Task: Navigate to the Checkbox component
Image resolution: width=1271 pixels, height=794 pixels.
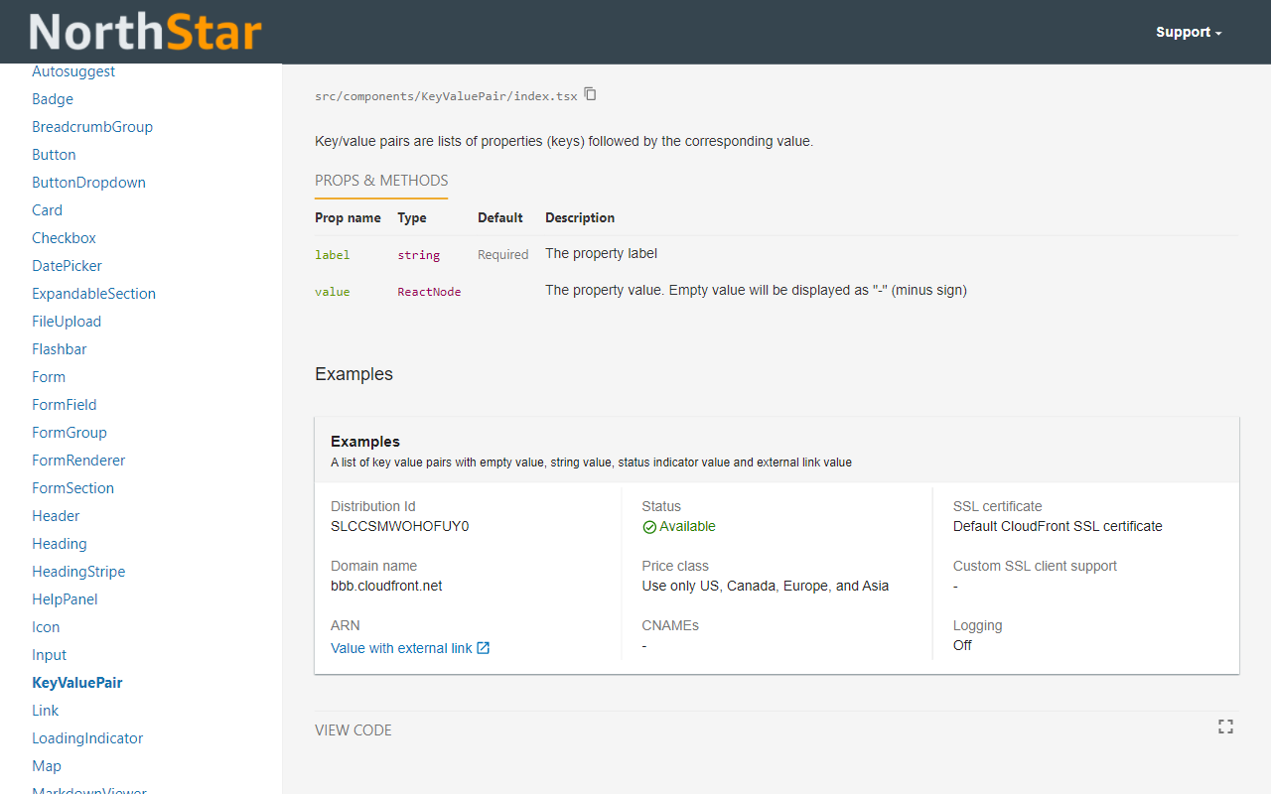Action: [64, 237]
